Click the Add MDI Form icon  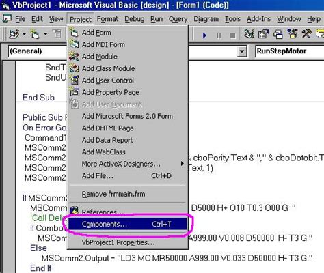pos(74,44)
